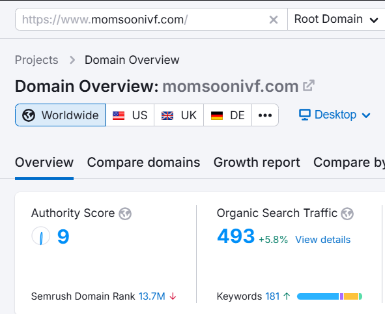Open momsoonivf.com external link icon
Image resolution: width=385 pixels, height=314 pixels.
coord(308,86)
